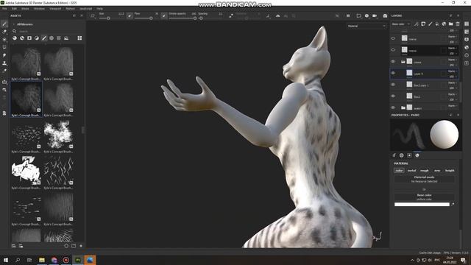Add a mask to the layer
Viewport: 471px width, 265px height.
(x=423, y=24)
